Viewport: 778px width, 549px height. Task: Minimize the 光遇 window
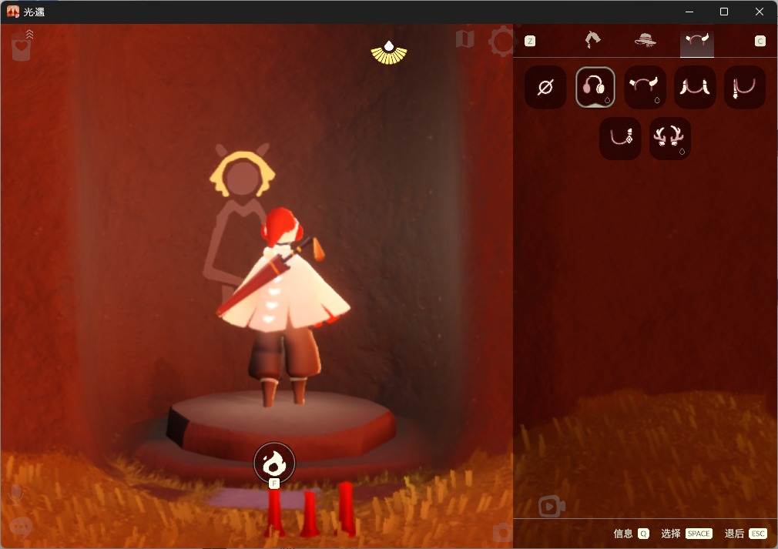[x=689, y=12]
